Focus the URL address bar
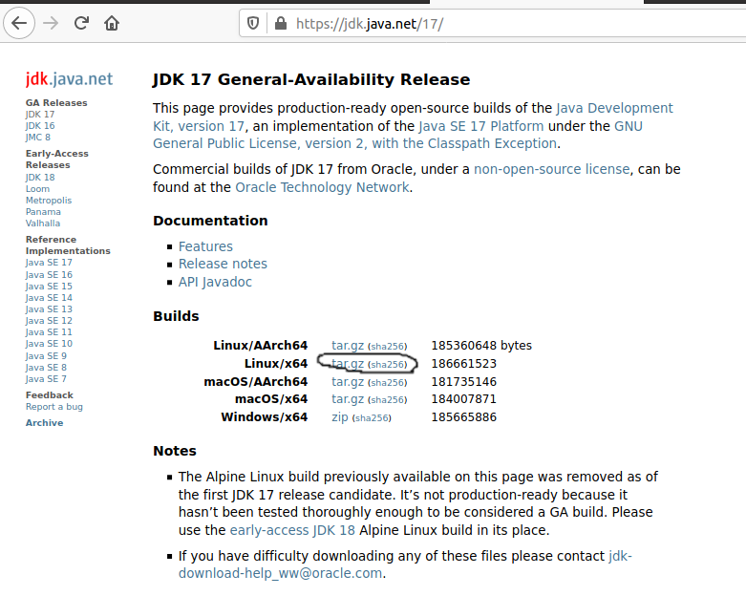Screen dimensions: 746x596 (x=493, y=23)
